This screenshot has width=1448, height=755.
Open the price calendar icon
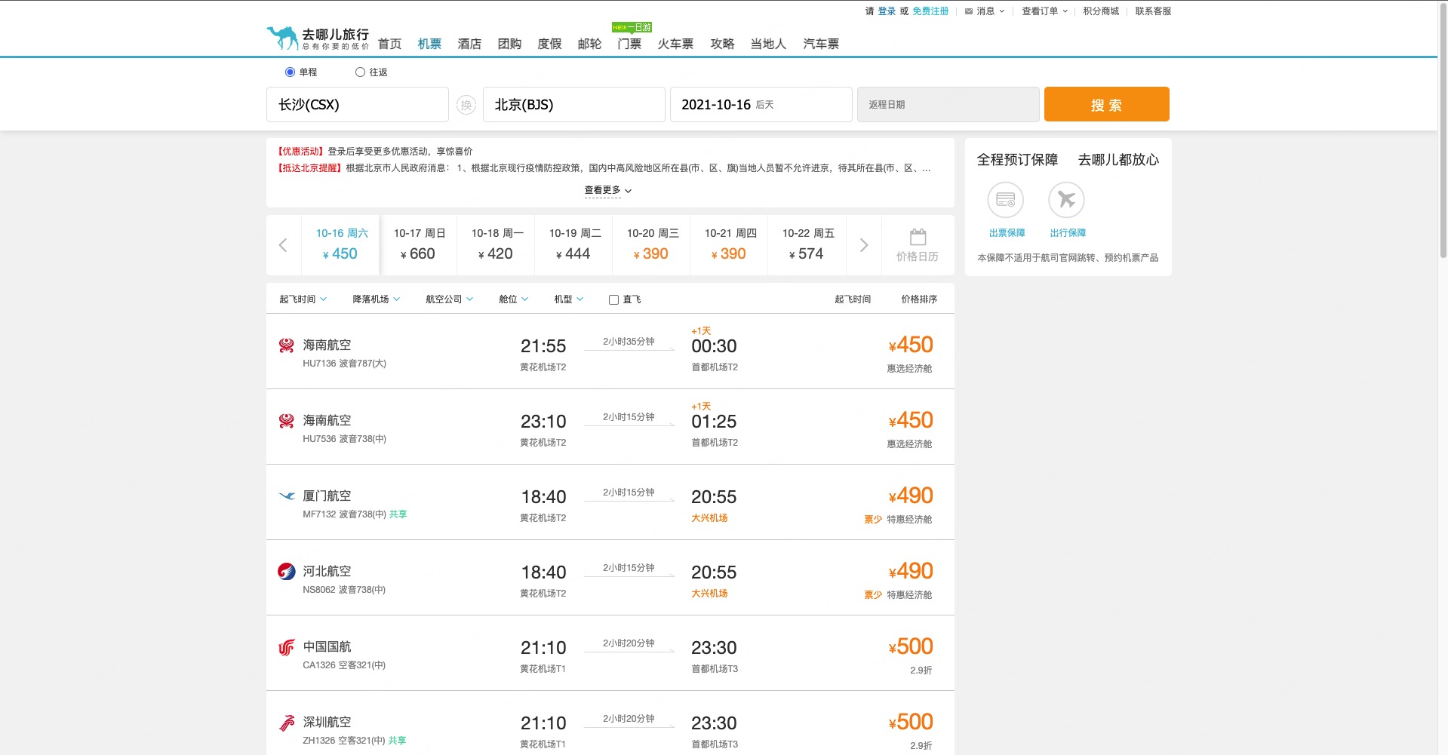[918, 237]
